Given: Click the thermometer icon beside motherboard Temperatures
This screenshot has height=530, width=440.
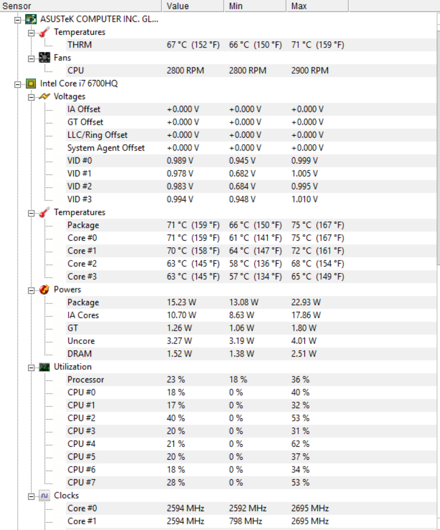Looking at the screenshot, I should 45,32.
